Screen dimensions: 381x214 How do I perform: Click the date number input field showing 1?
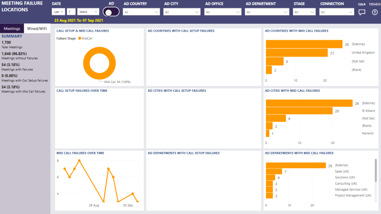(x=71, y=12)
